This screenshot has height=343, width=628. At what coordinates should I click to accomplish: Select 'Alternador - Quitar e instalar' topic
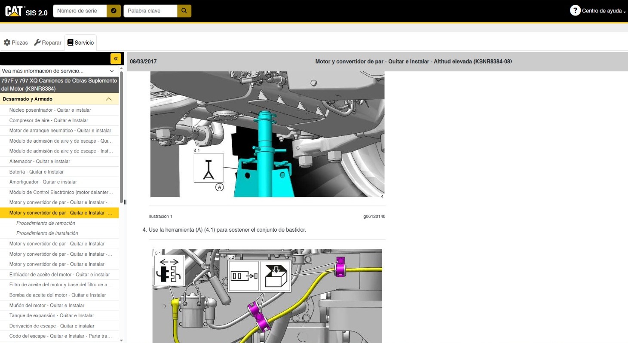point(40,162)
